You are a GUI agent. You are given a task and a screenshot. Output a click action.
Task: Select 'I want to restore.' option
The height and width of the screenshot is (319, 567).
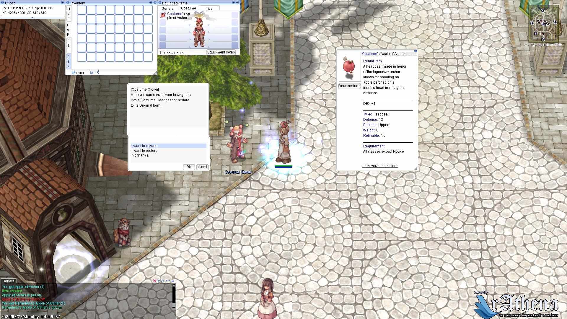point(144,150)
